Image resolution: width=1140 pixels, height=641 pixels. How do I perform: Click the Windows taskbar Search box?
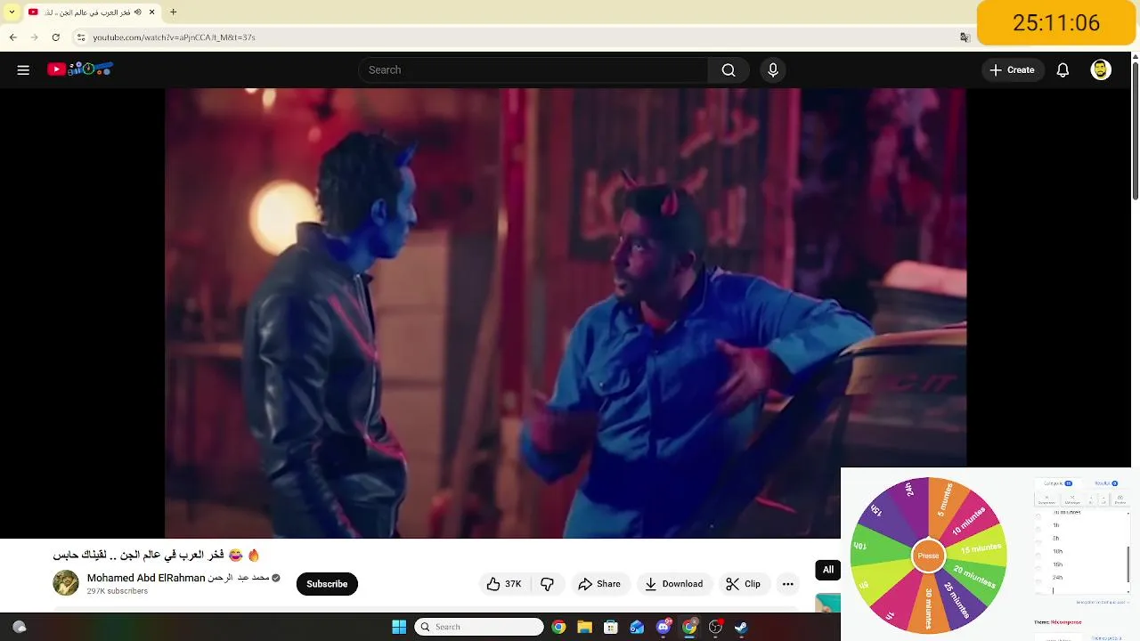coord(479,627)
